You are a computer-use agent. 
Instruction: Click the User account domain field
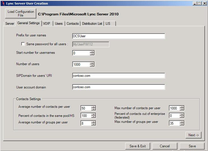(118, 87)
